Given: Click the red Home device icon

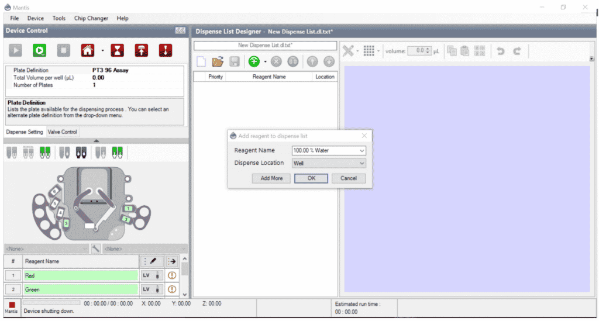Looking at the screenshot, I should (87, 50).
